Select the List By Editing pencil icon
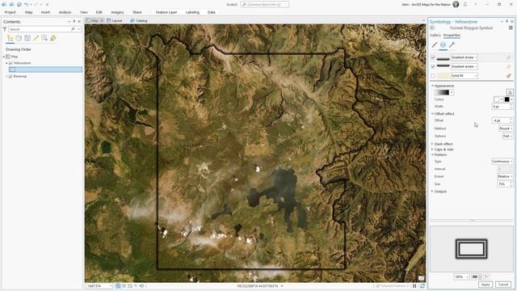 pyautogui.click(x=36, y=38)
